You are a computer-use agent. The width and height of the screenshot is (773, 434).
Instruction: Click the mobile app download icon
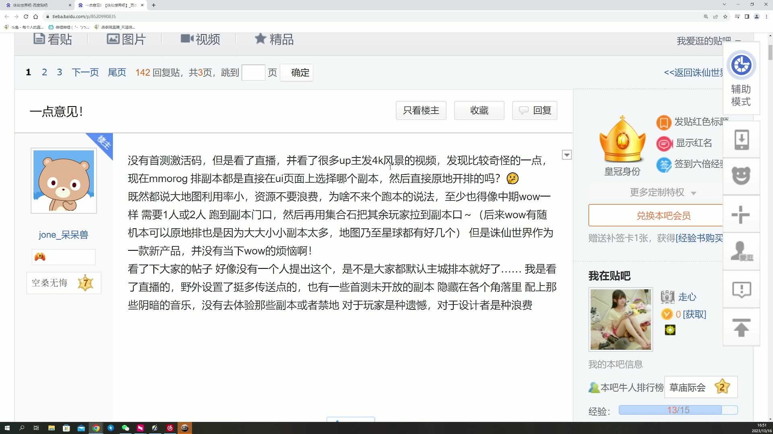[741, 139]
